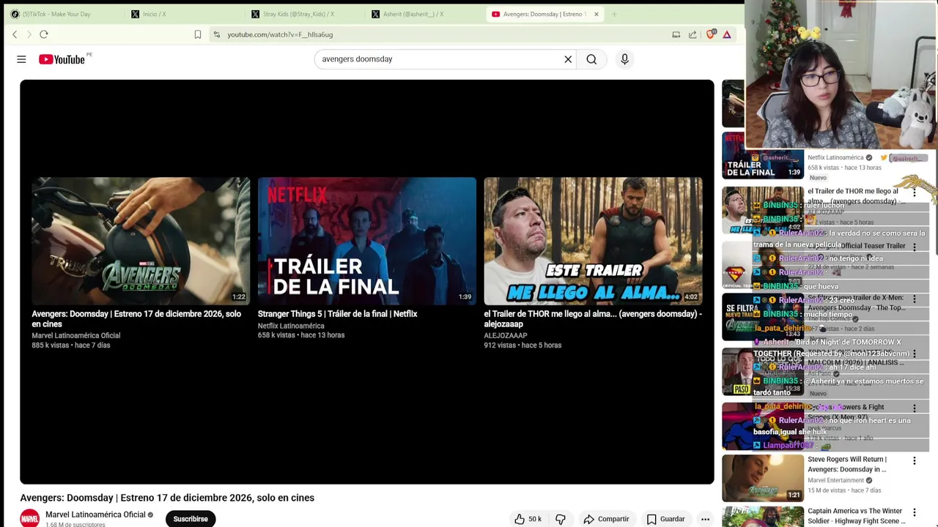Open options menu for Steve Rogers Will Return video
The width and height of the screenshot is (938, 527).
coord(914,460)
